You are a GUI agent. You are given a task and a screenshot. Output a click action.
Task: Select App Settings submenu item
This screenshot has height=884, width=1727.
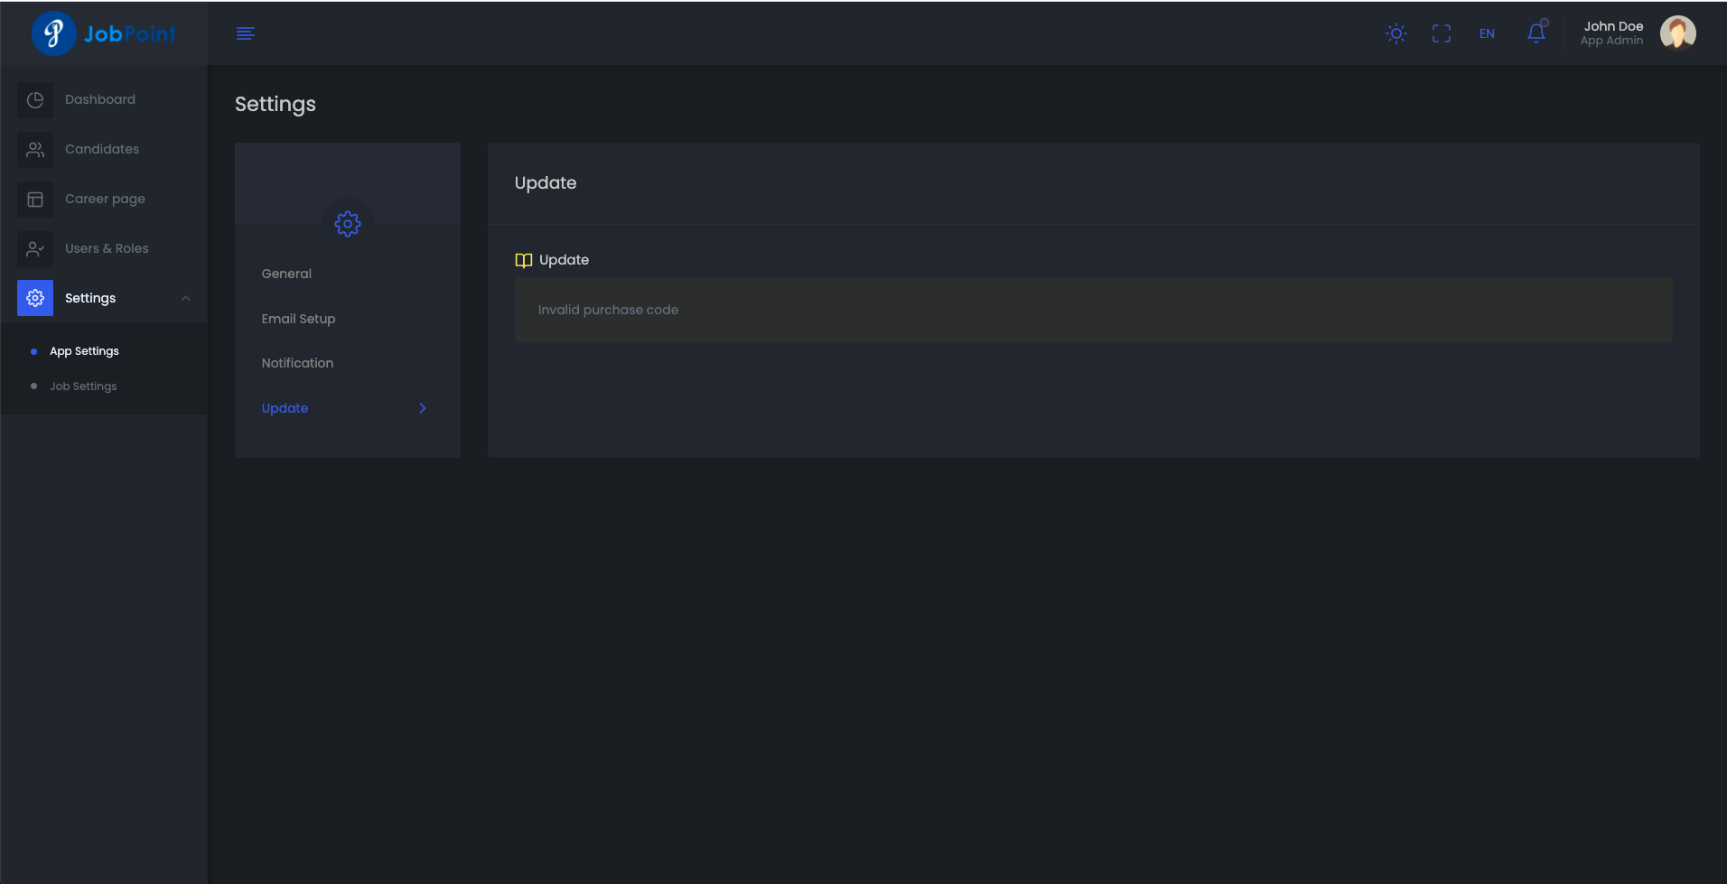[84, 351]
